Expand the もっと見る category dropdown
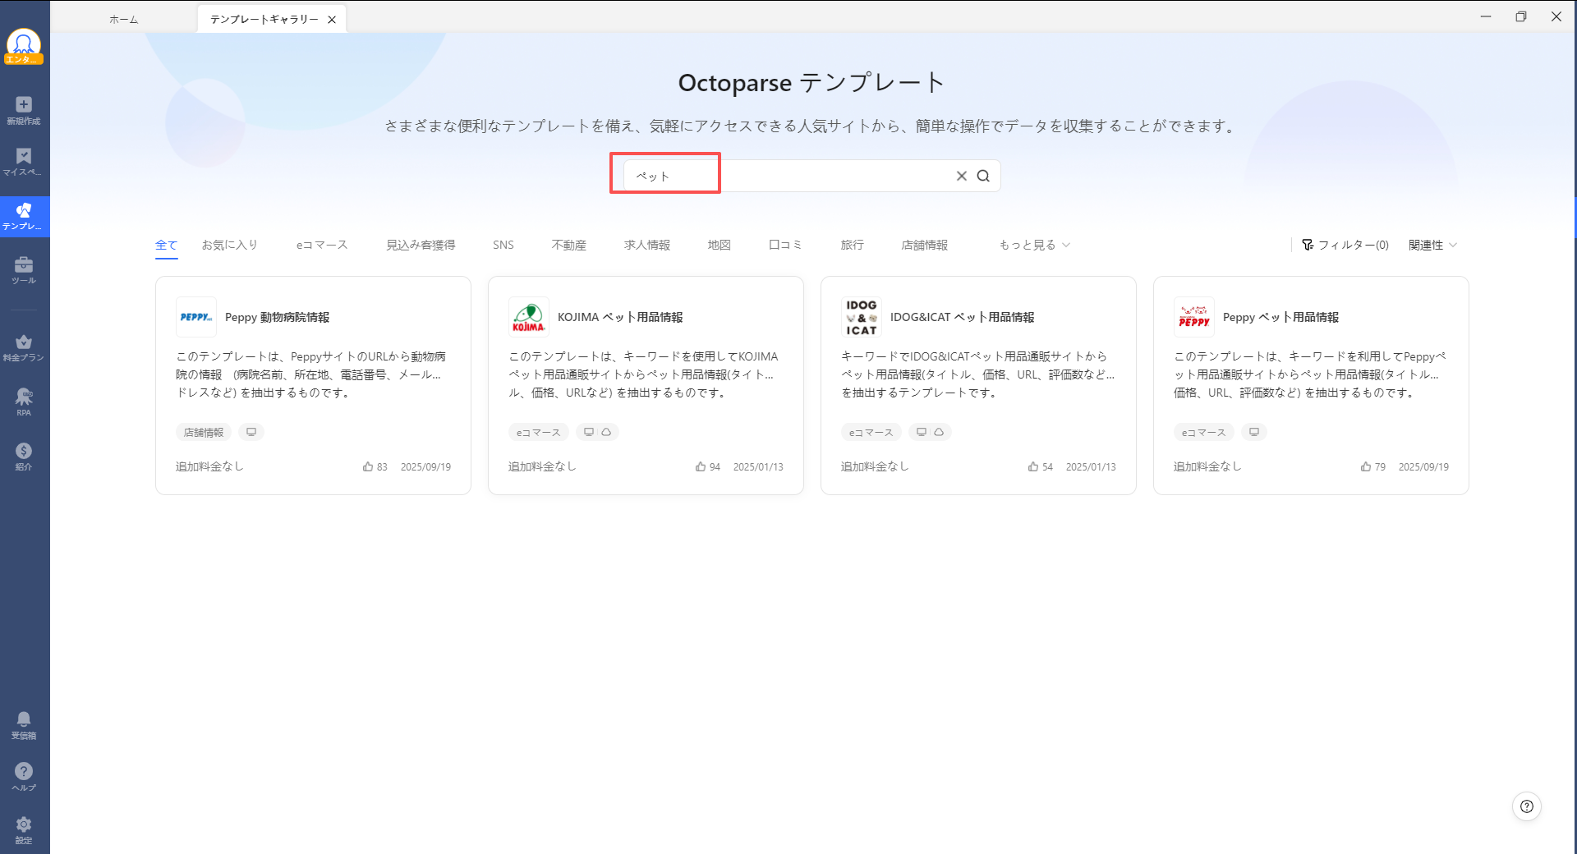Viewport: 1577px width, 854px height. 1034,245
